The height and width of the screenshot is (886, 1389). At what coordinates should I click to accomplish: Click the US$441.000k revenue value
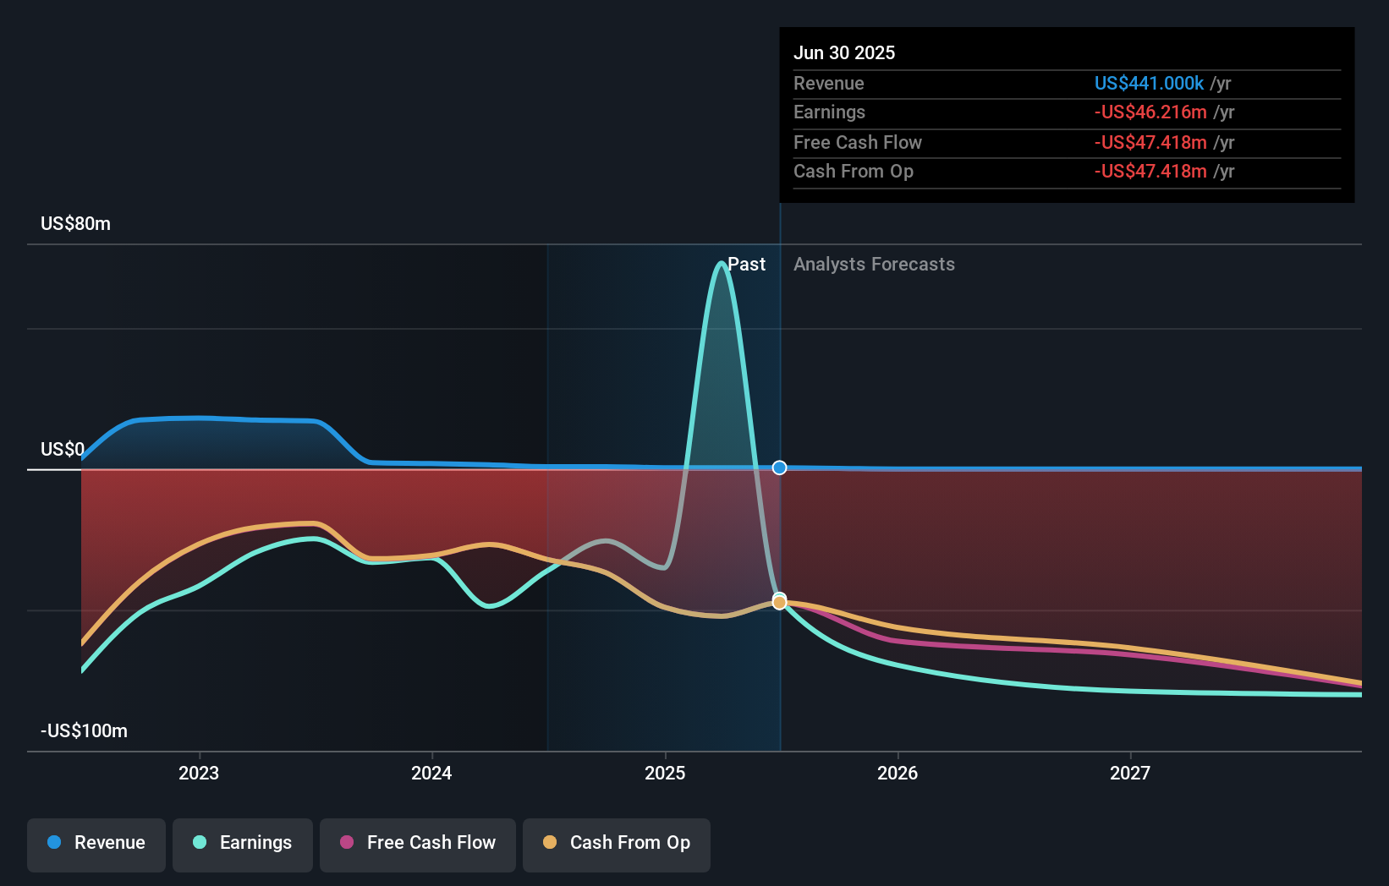coord(1149,83)
